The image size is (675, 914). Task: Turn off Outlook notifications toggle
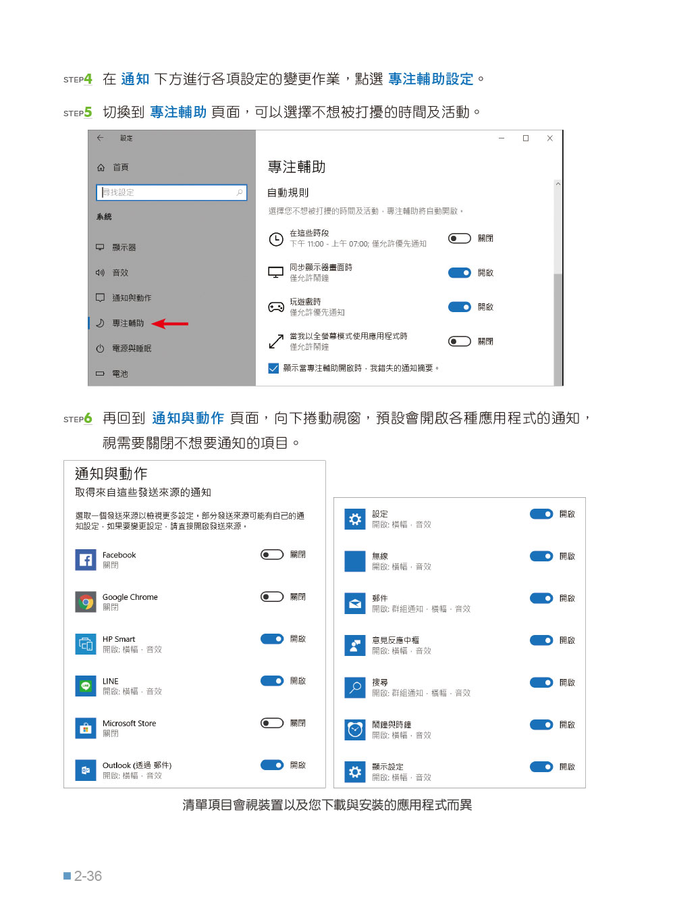tap(272, 765)
